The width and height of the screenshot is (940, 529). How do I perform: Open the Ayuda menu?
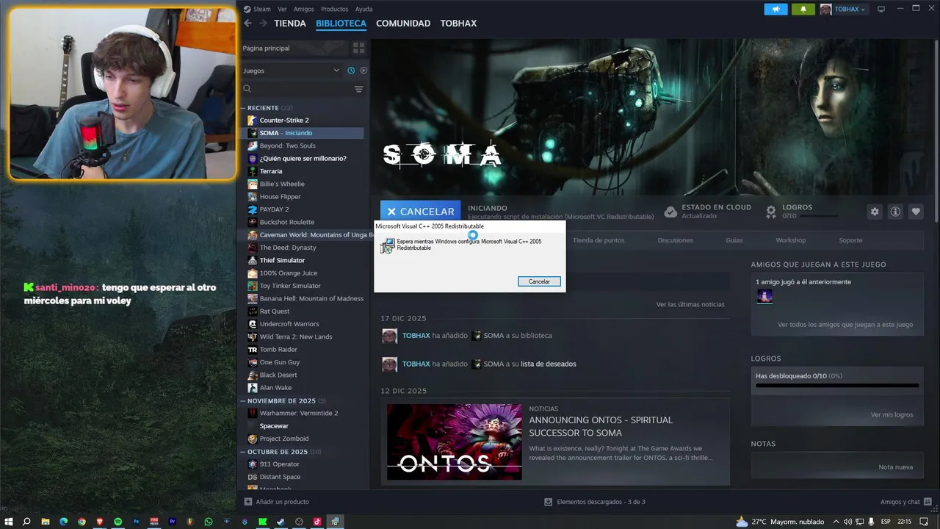click(x=364, y=9)
